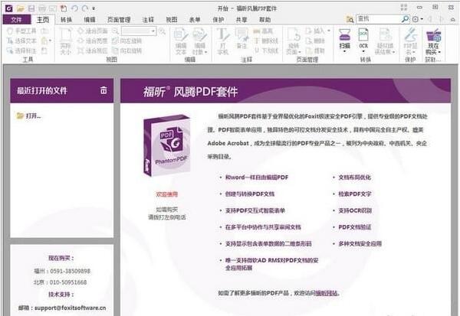Click the zoom in magnifier icon

(162, 31)
